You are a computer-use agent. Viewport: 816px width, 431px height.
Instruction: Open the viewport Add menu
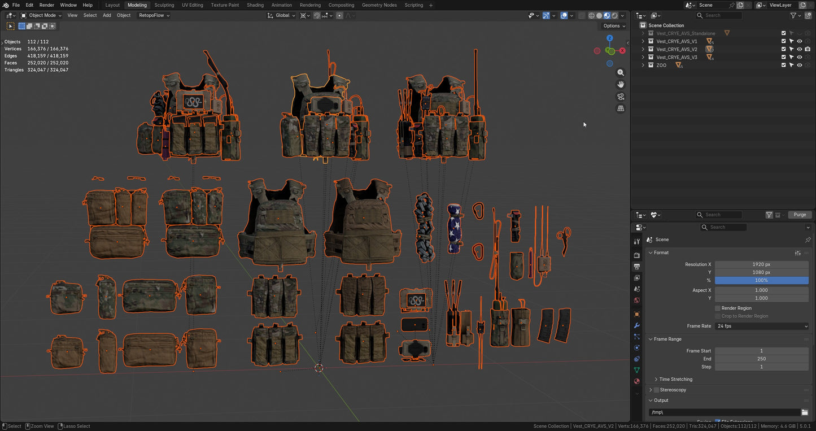[x=107, y=15]
